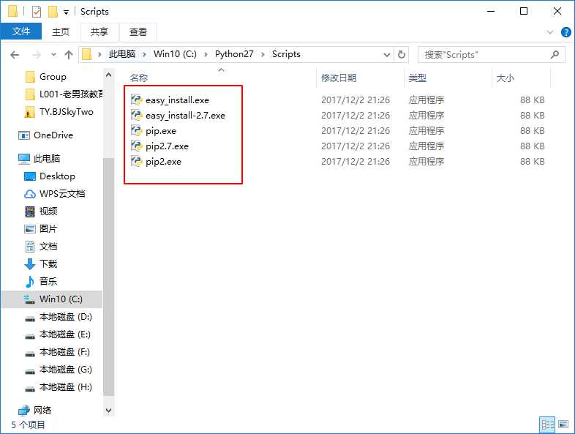Open 音乐 in the navigation pane
The width and height of the screenshot is (575, 434).
[x=41, y=282]
